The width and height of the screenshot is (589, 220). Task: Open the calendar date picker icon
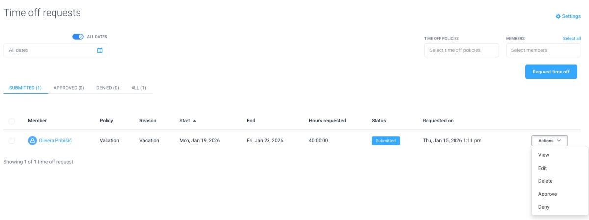click(100, 50)
